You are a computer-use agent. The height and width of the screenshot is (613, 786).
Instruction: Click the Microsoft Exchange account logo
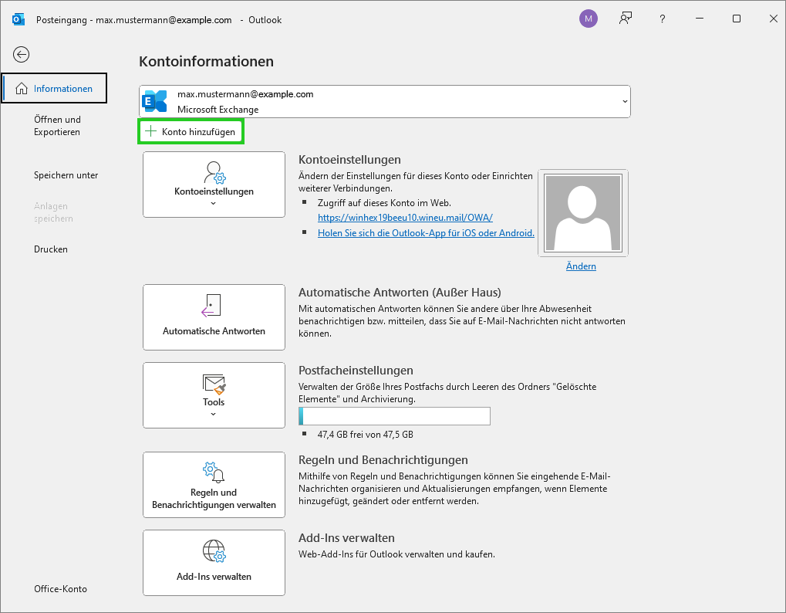click(154, 101)
